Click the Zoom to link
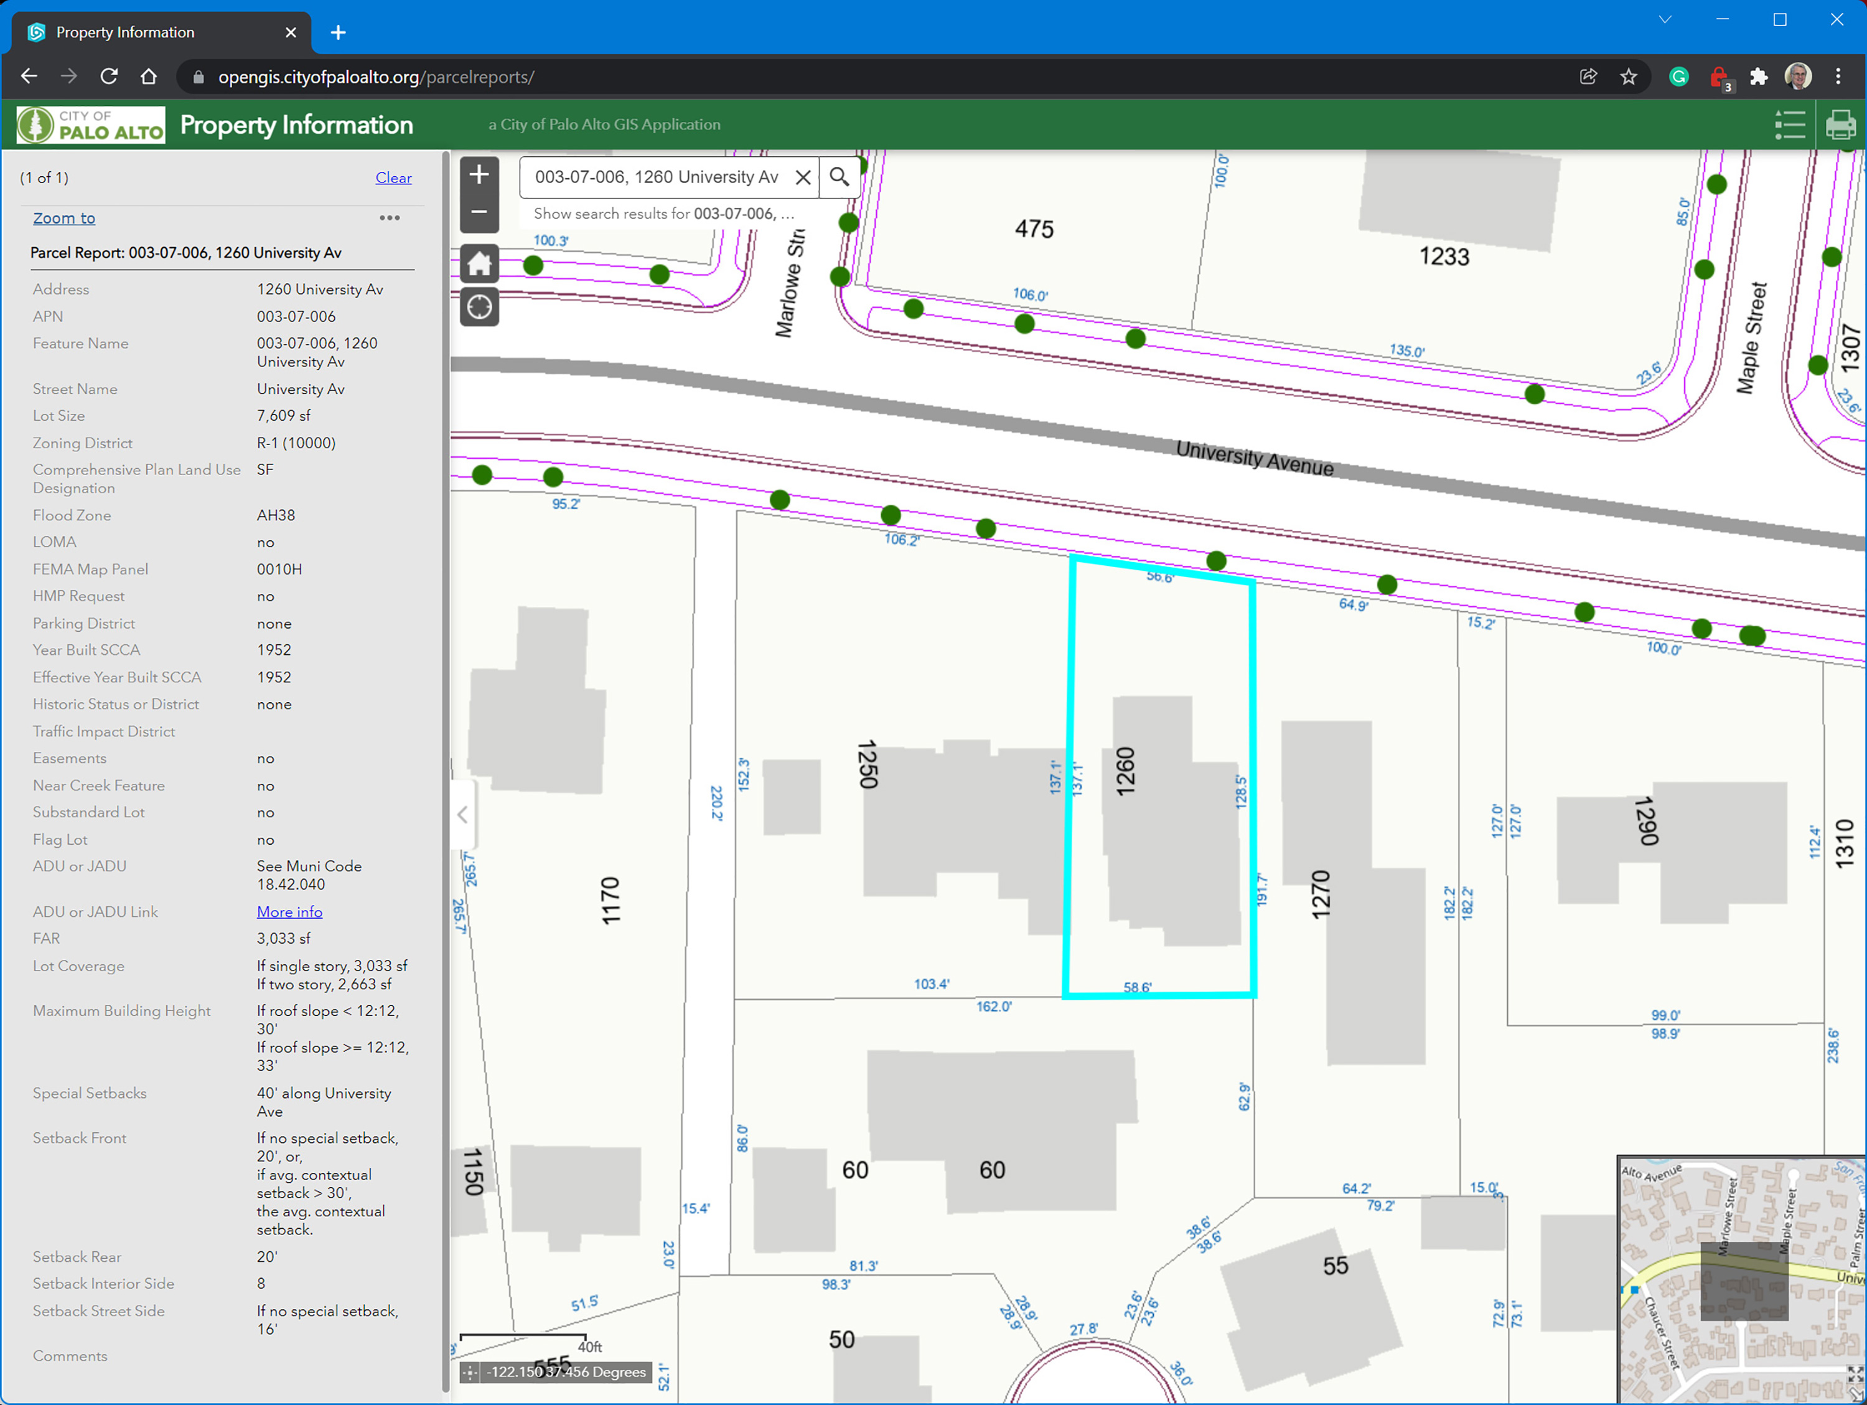1867x1405 pixels. pyautogui.click(x=64, y=218)
